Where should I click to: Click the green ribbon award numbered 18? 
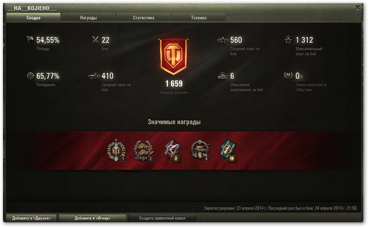pos(229,150)
